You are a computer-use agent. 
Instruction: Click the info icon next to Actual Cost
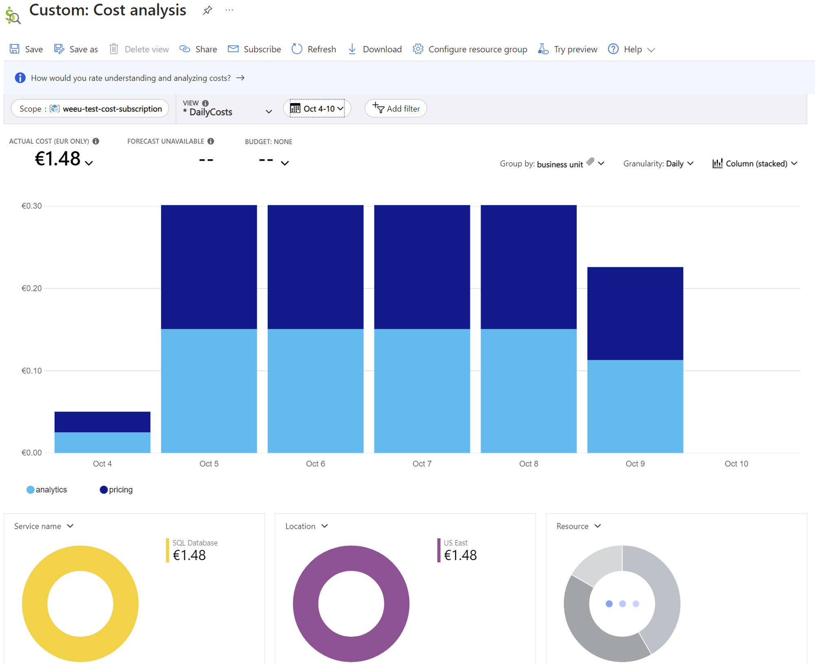pyautogui.click(x=96, y=141)
